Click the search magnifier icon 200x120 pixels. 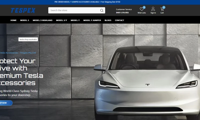pos(102,10)
